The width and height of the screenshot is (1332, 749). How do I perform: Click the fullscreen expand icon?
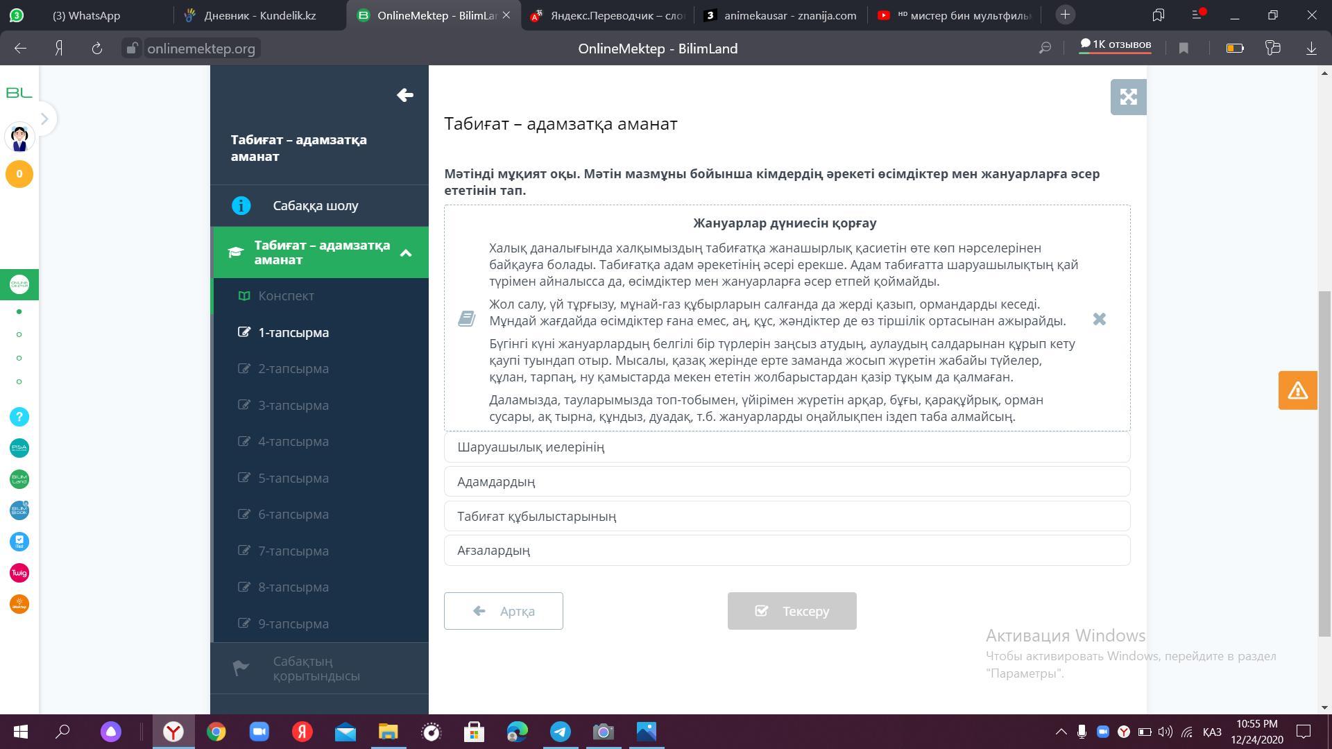tap(1128, 97)
